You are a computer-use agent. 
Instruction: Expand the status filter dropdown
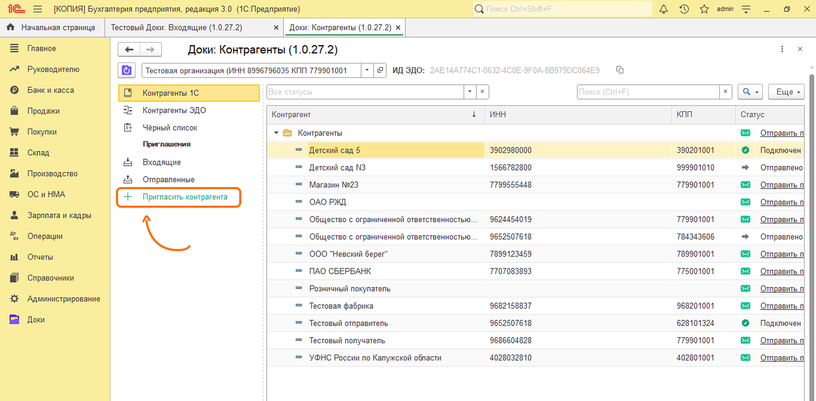470,91
